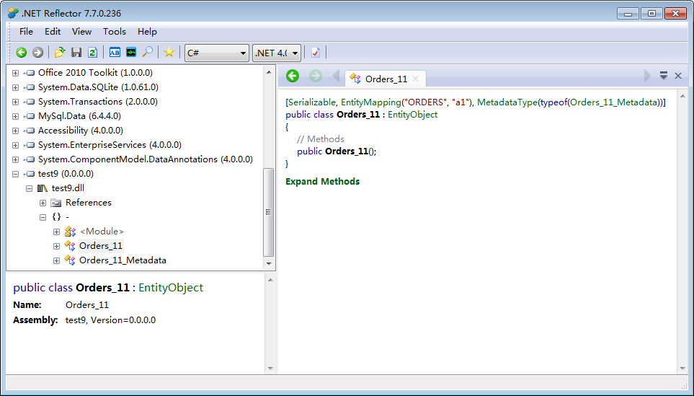Select the test9.dll tree item

tap(68, 188)
